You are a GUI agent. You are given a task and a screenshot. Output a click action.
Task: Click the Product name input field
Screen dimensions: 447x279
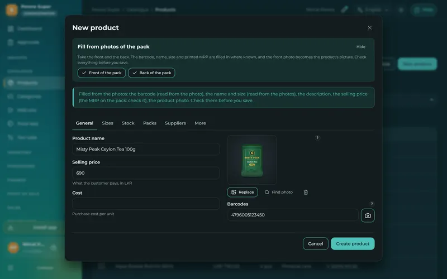(x=146, y=149)
